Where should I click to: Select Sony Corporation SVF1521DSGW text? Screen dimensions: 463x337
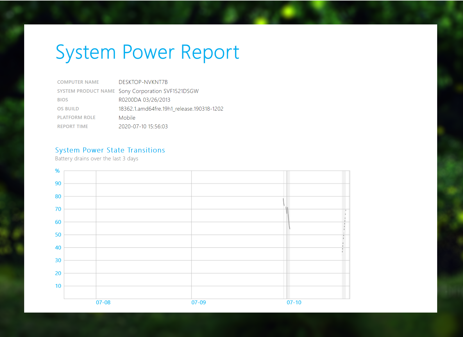(x=158, y=91)
